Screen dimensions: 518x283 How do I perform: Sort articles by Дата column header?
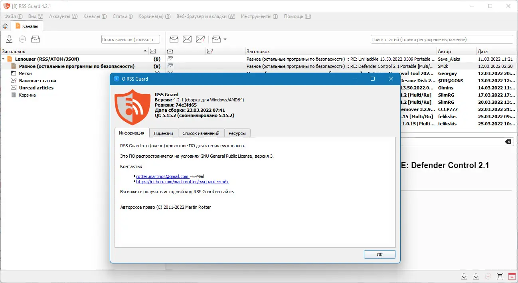[x=496, y=51]
